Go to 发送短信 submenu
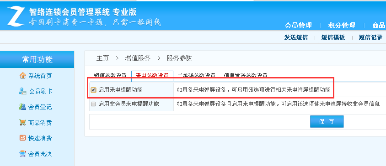Screen dimensions: 386x166 pyautogui.click(x=296, y=37)
